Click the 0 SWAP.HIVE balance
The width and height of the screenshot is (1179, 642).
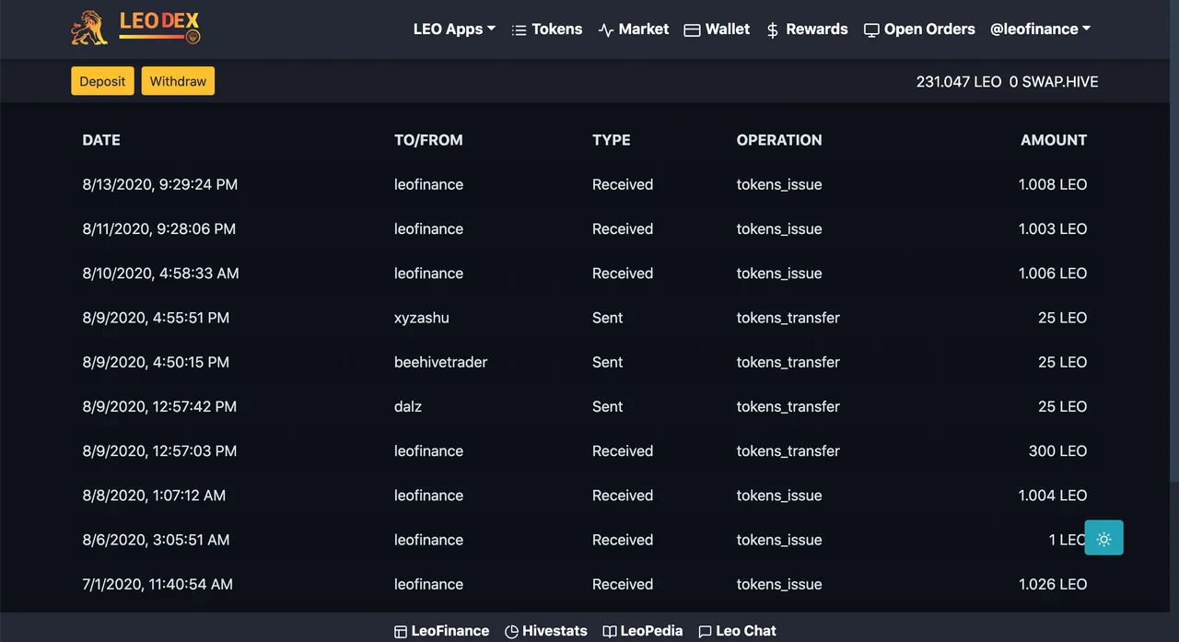[1054, 82]
